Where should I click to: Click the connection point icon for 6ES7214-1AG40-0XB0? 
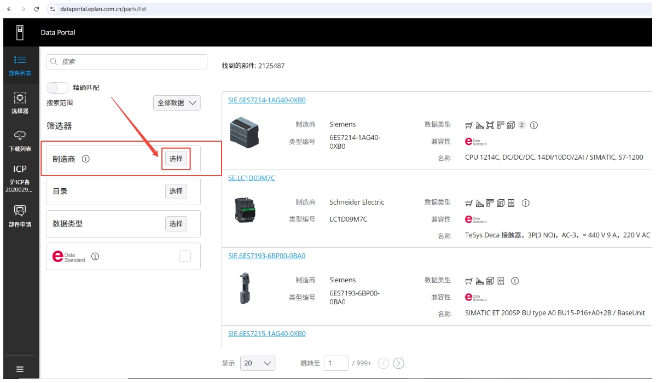pos(490,125)
